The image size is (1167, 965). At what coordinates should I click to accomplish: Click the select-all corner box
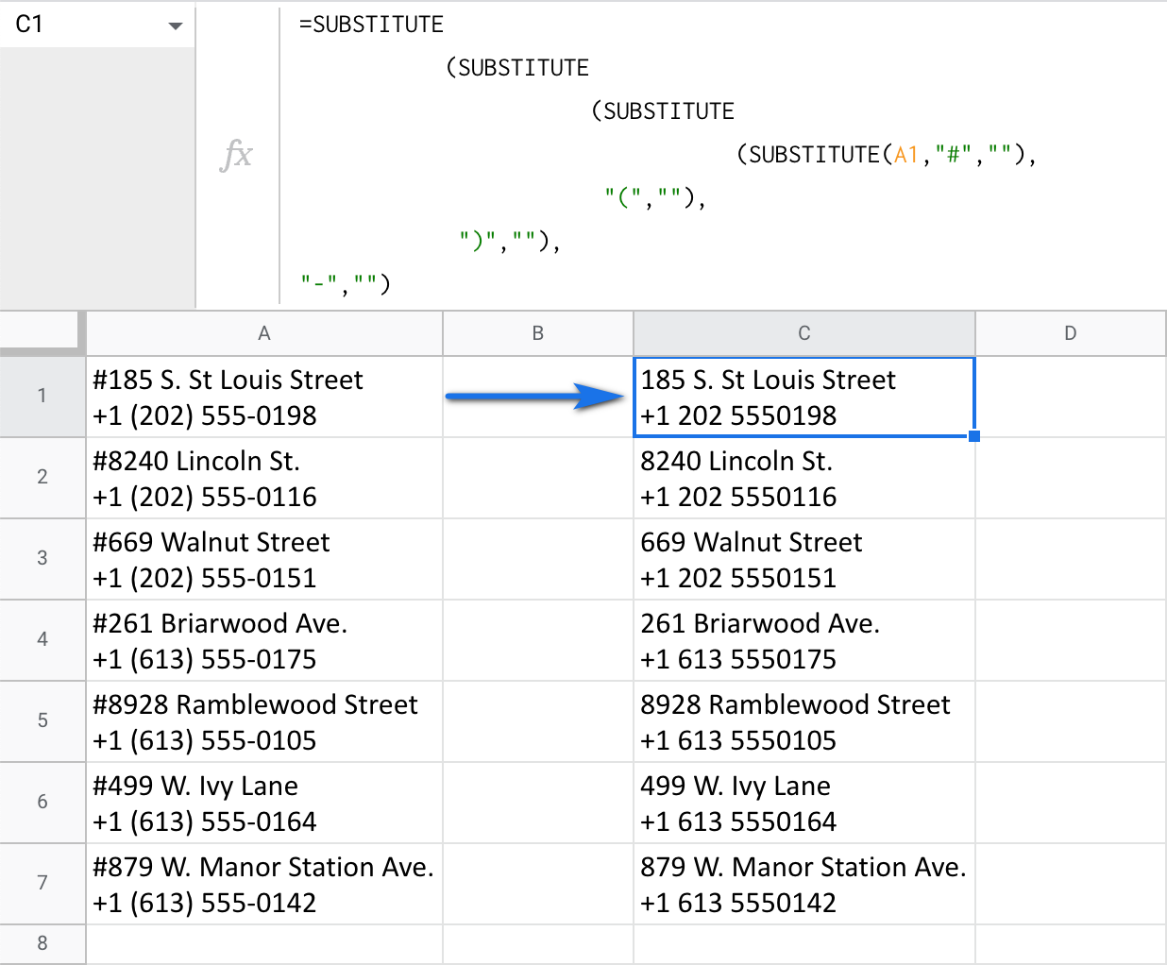point(42,331)
